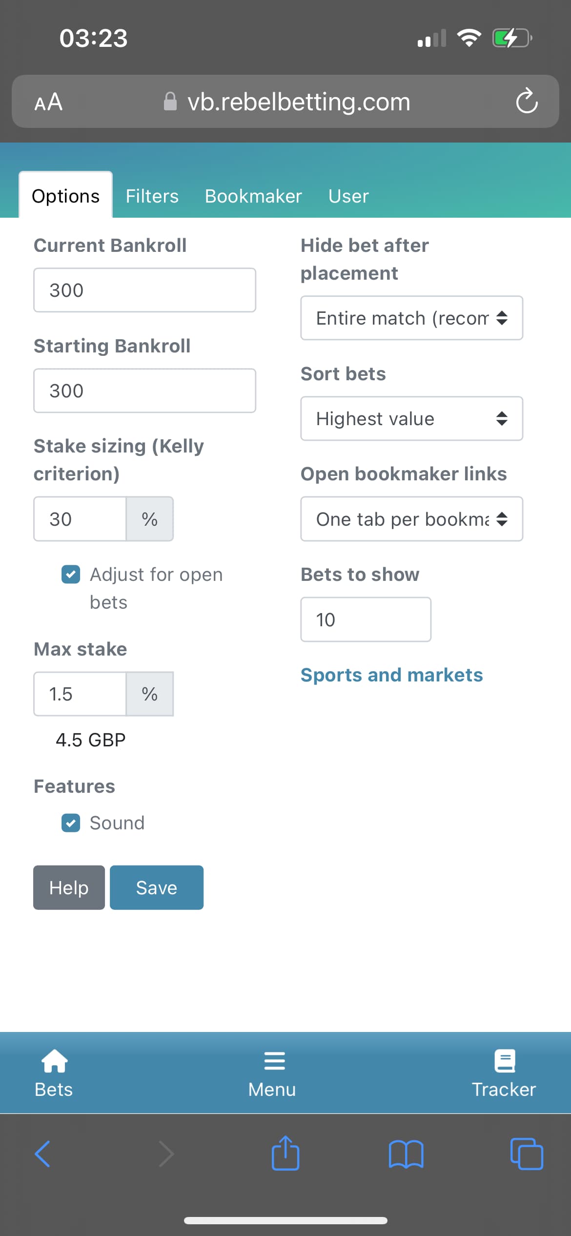
Task: Tap the Safari share icon
Action: click(x=285, y=1153)
